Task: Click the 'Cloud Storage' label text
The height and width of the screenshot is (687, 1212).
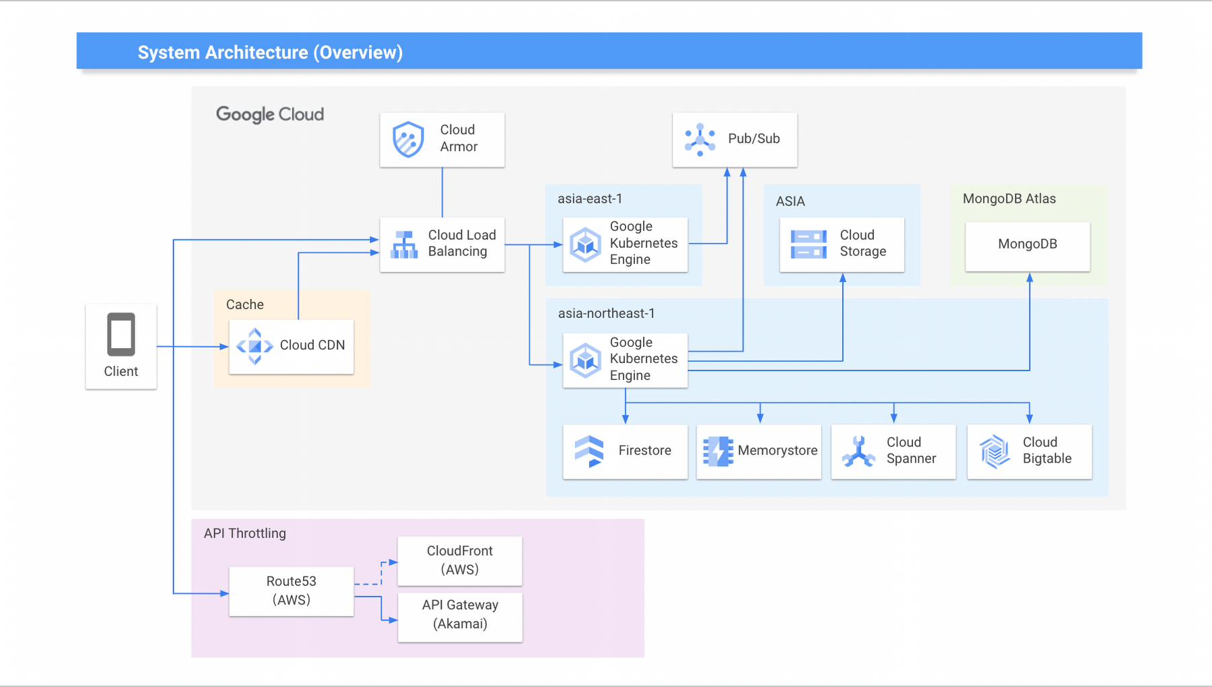Action: tap(863, 243)
